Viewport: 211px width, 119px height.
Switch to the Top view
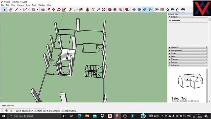[x=162, y=10]
